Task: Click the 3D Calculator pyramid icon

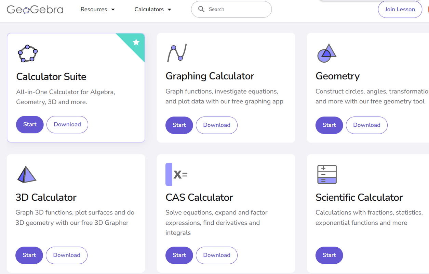Action: pyautogui.click(x=26, y=174)
